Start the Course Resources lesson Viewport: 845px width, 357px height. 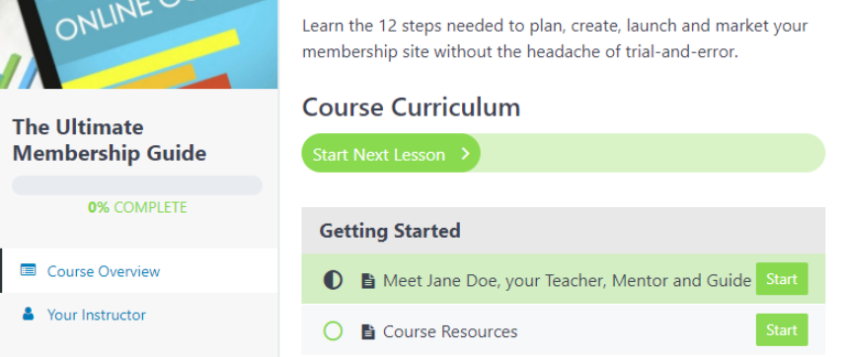point(782,329)
